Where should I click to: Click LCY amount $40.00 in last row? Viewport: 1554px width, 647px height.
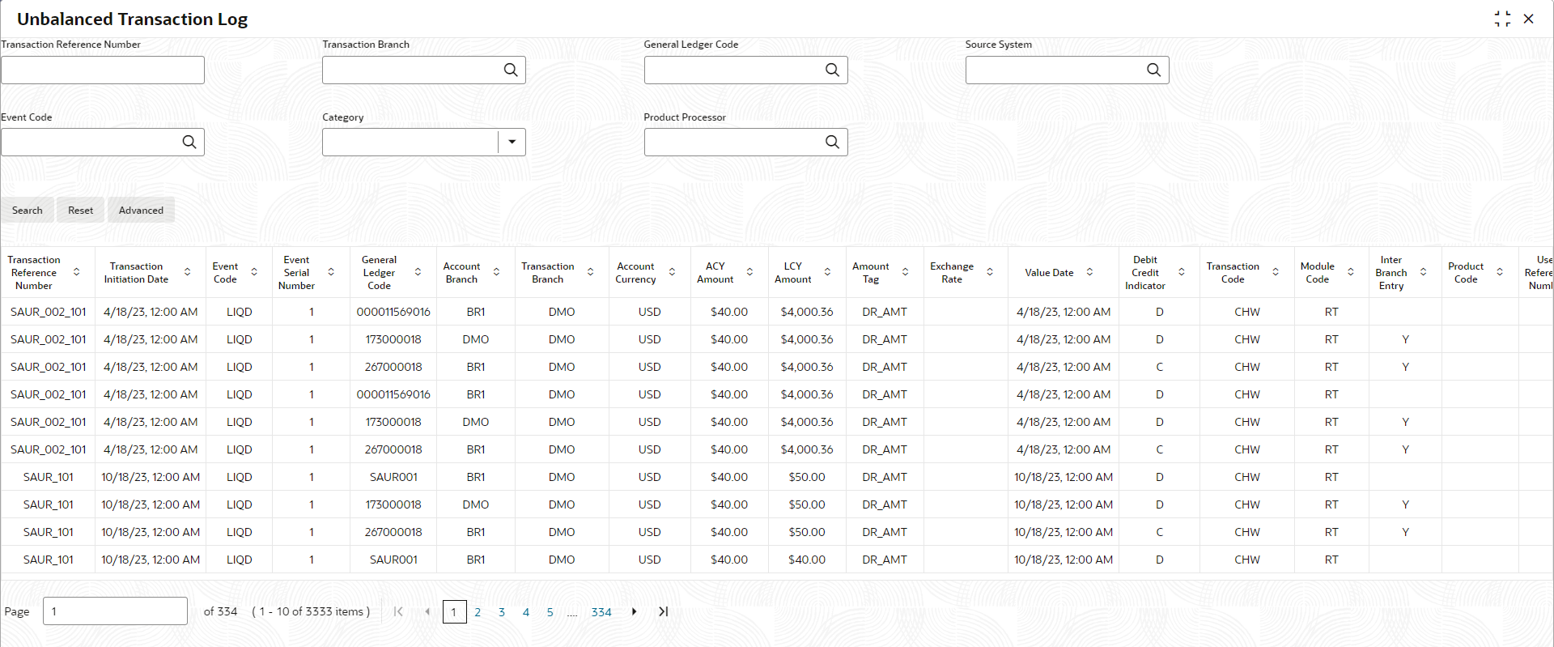tap(807, 560)
